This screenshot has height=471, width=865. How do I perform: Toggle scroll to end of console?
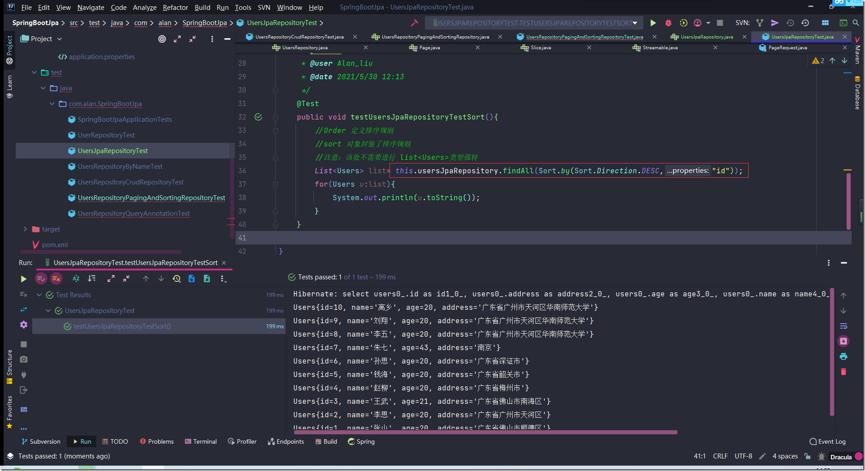[x=844, y=341]
